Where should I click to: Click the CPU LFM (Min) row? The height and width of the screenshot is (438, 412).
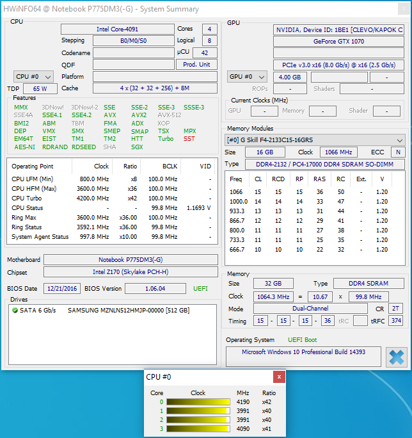(x=112, y=179)
